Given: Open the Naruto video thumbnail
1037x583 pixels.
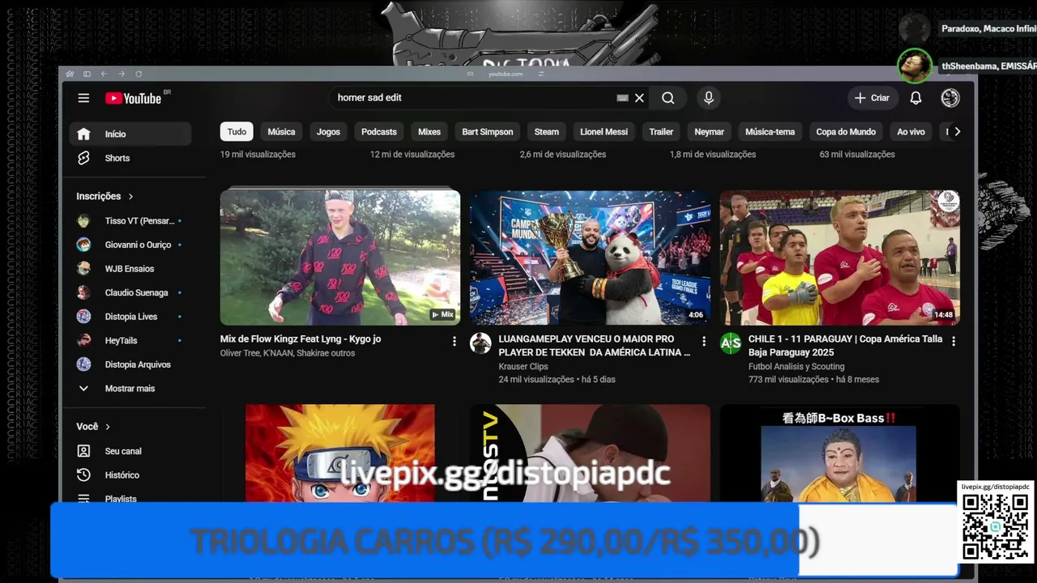Looking at the screenshot, I should click(340, 453).
